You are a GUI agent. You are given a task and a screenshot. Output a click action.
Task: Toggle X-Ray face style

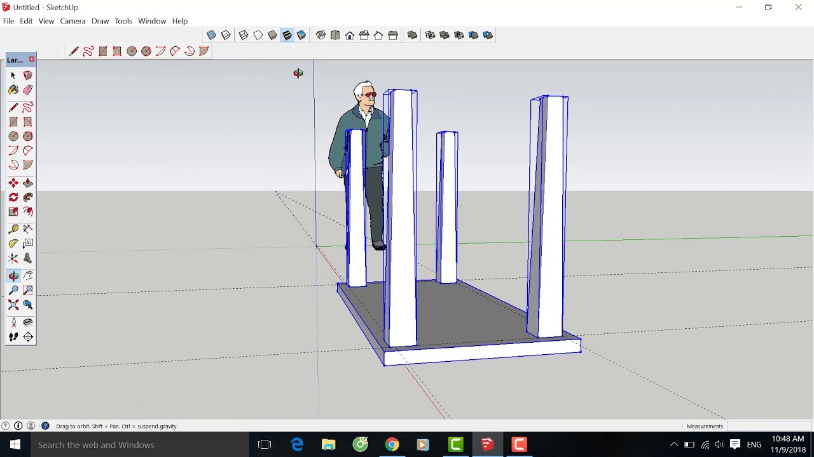pos(211,36)
